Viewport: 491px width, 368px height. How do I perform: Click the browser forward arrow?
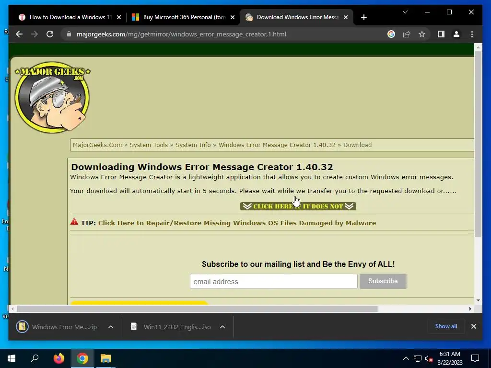click(35, 34)
